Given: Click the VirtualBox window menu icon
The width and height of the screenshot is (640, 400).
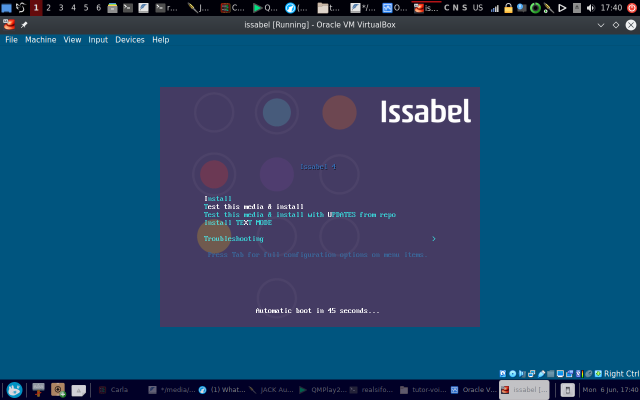Looking at the screenshot, I should [x=9, y=24].
